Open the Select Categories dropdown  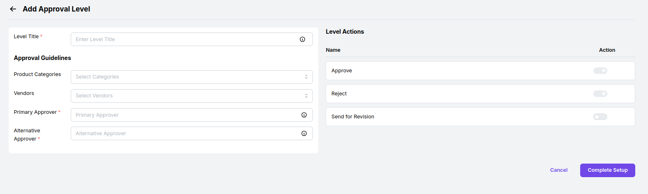coord(185,77)
